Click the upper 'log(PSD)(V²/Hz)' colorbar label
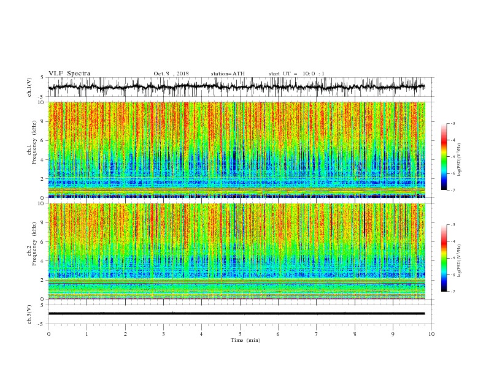The width and height of the screenshot is (486, 375). click(460, 160)
